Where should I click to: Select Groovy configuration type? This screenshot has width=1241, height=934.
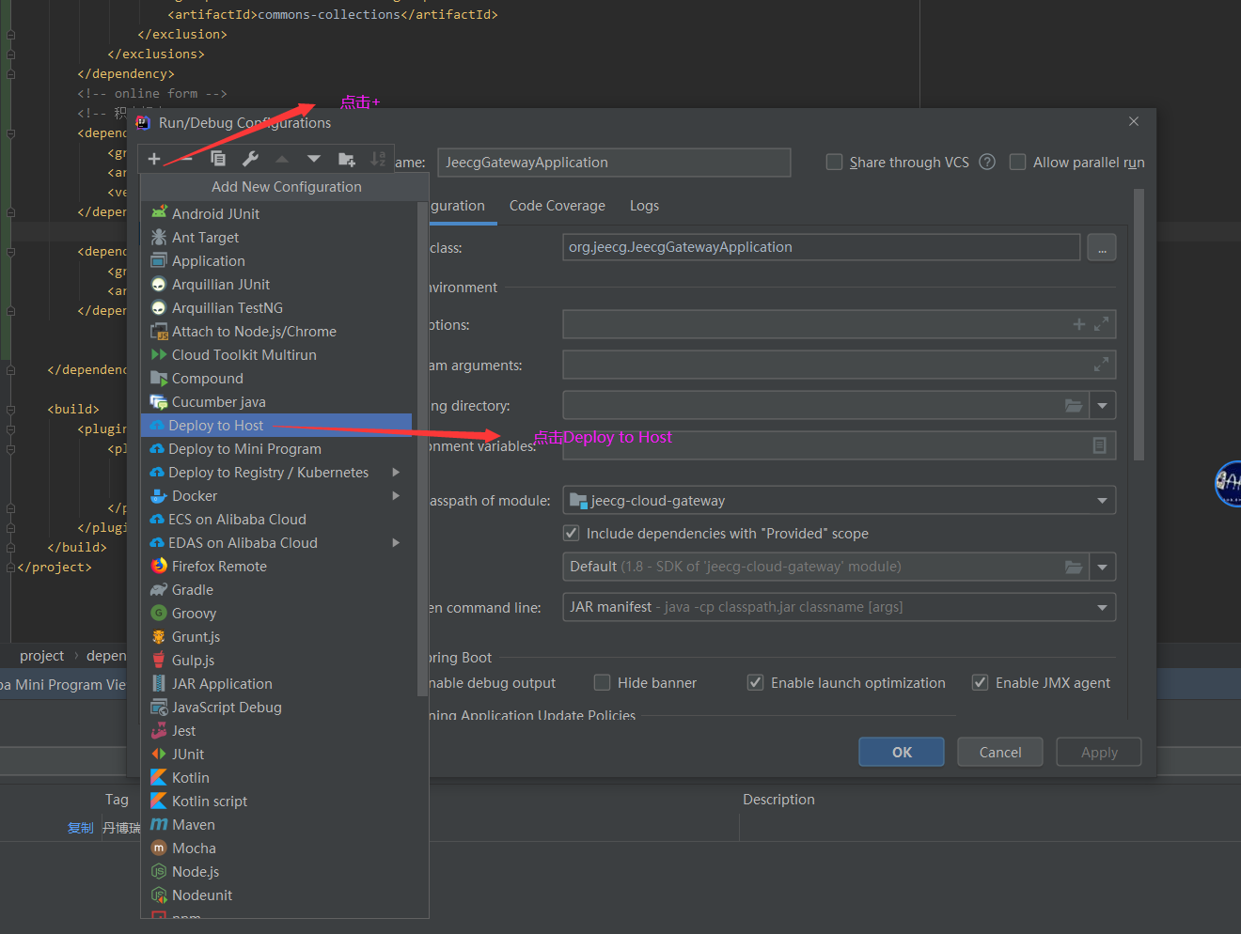pos(276,613)
